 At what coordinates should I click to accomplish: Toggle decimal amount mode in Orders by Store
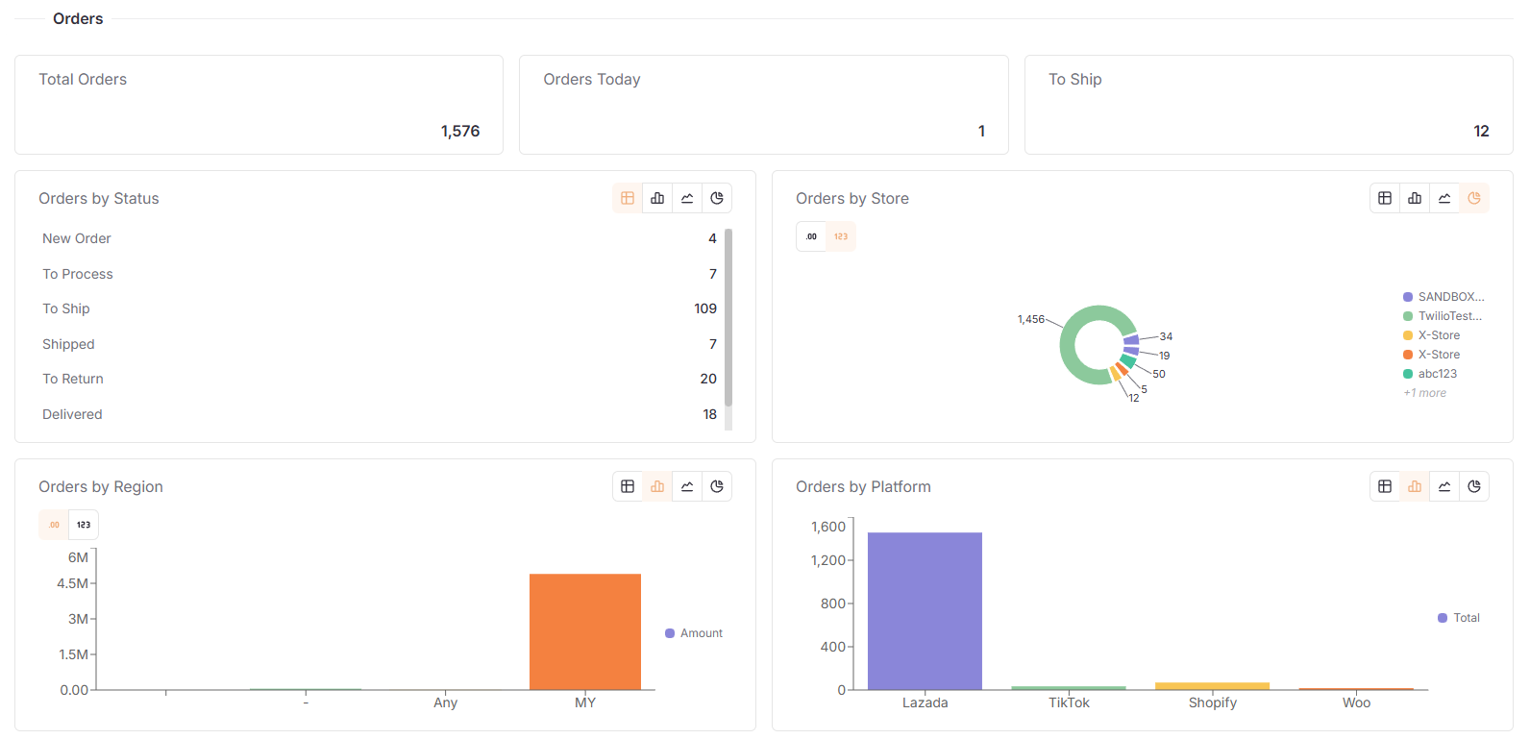point(811,236)
